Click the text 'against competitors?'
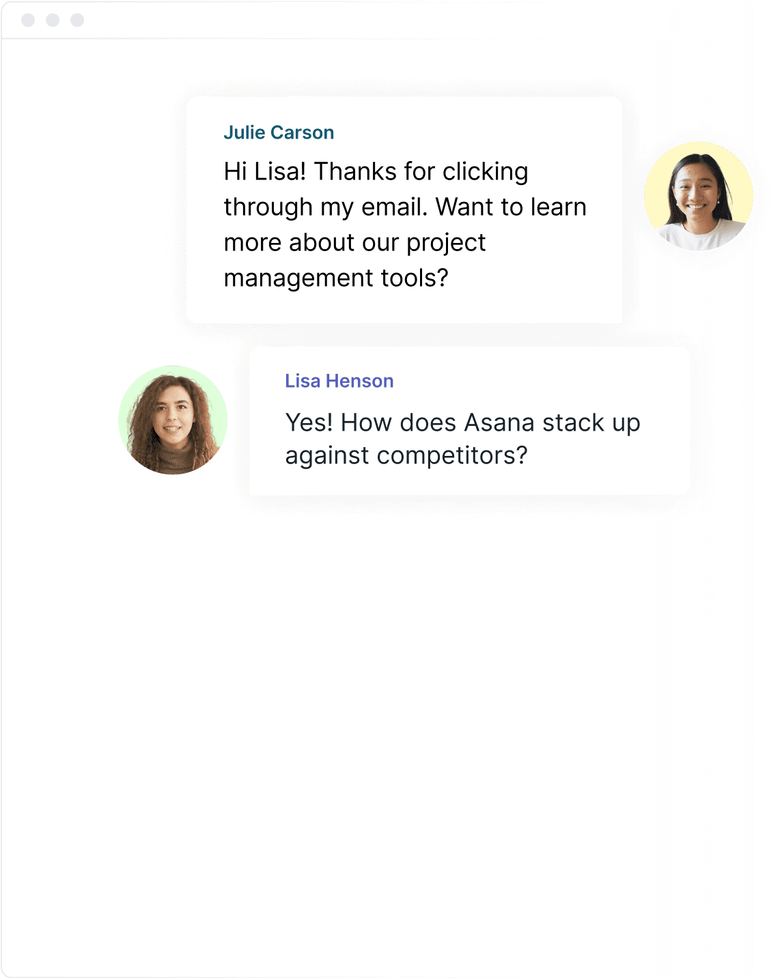The width and height of the screenshot is (782, 978). coord(406,455)
